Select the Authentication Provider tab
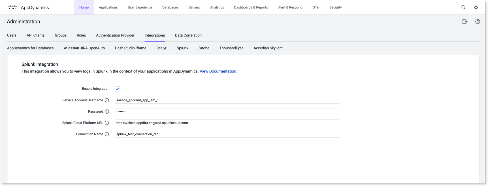Image resolution: width=488 pixels, height=186 pixels. tap(115, 35)
